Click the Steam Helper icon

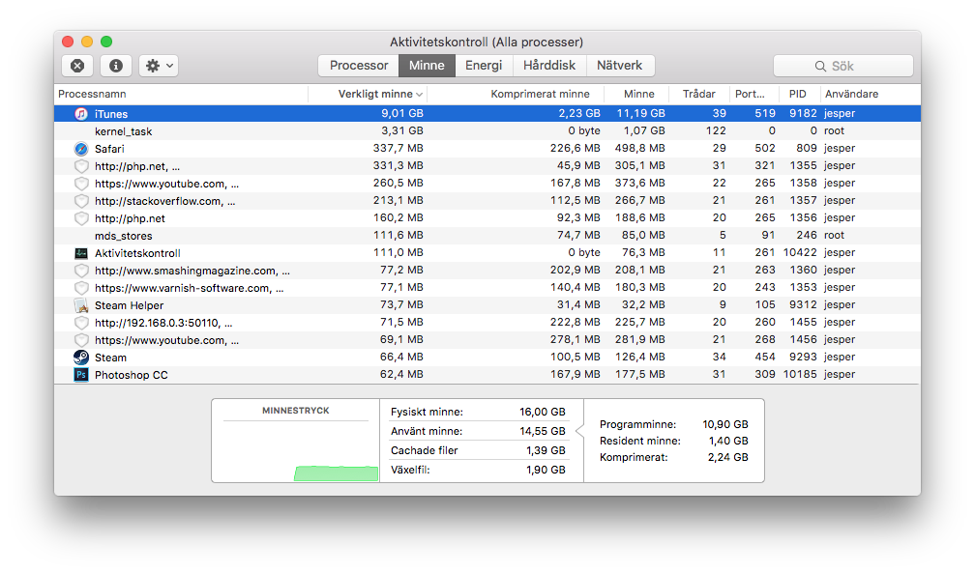pos(81,305)
